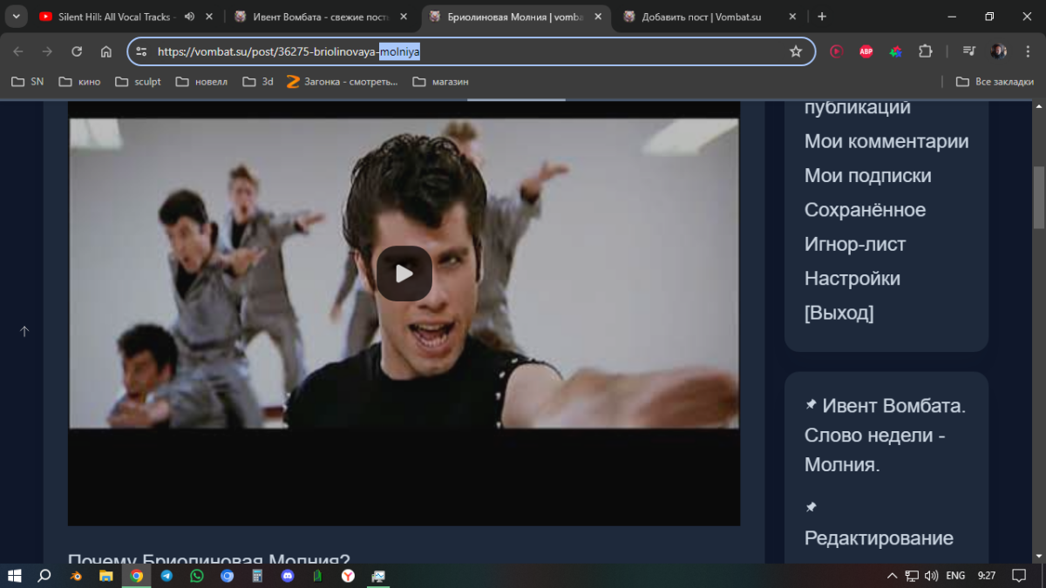This screenshot has width=1046, height=588.
Task: Open Сохранённое in sidebar
Action: (866, 210)
